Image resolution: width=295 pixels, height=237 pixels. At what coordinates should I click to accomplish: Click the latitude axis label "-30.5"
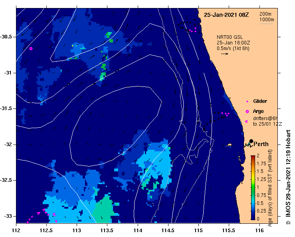6,37
